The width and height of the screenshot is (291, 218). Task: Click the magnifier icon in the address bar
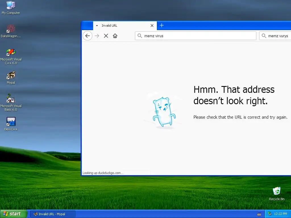coord(140,36)
